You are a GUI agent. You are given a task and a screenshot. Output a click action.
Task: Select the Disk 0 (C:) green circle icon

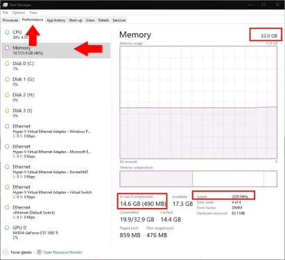pos(7,64)
